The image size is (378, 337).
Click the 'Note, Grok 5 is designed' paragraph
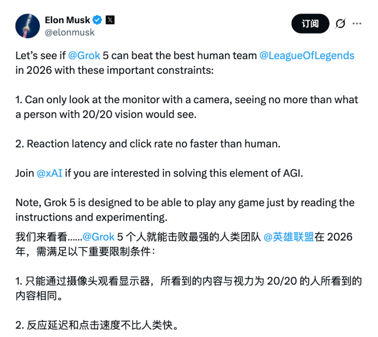185,210
